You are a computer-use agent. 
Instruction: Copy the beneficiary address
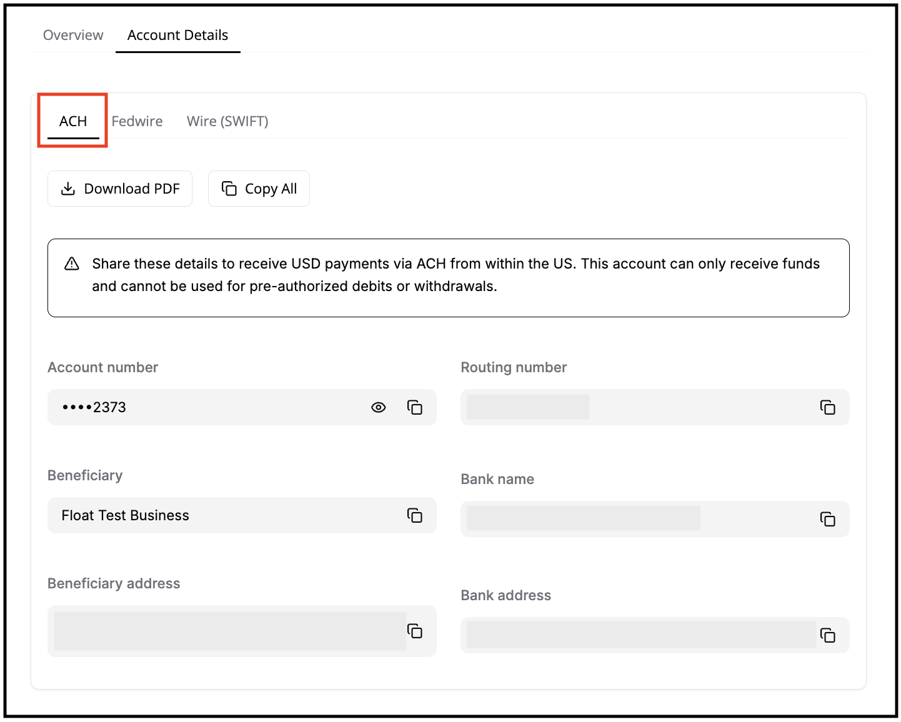coord(415,631)
